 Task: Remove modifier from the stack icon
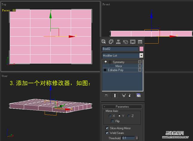point(130,95)
